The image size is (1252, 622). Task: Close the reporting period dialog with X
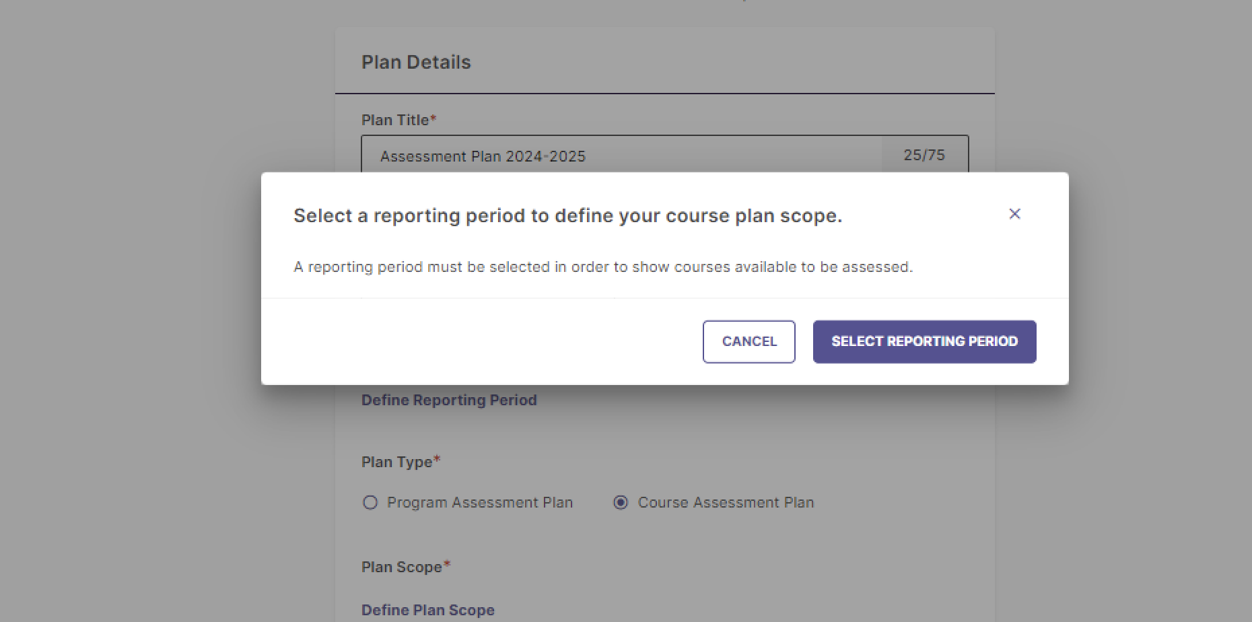coord(1014,214)
